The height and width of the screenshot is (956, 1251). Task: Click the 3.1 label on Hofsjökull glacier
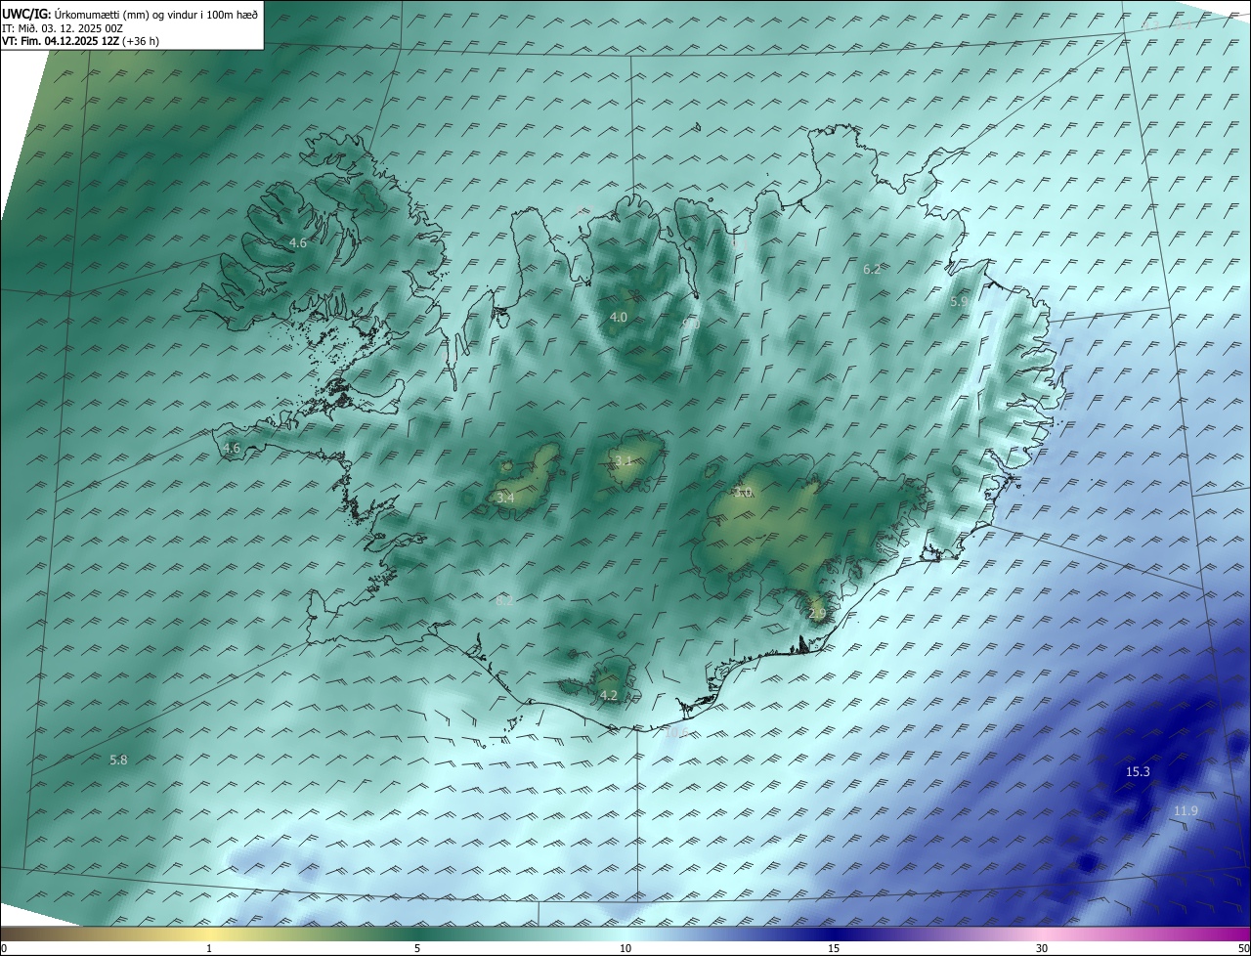(623, 460)
